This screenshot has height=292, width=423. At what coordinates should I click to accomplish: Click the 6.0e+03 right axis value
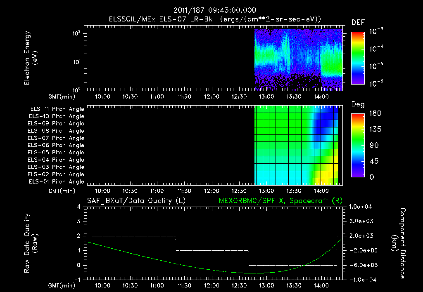pyautogui.click(x=361, y=221)
